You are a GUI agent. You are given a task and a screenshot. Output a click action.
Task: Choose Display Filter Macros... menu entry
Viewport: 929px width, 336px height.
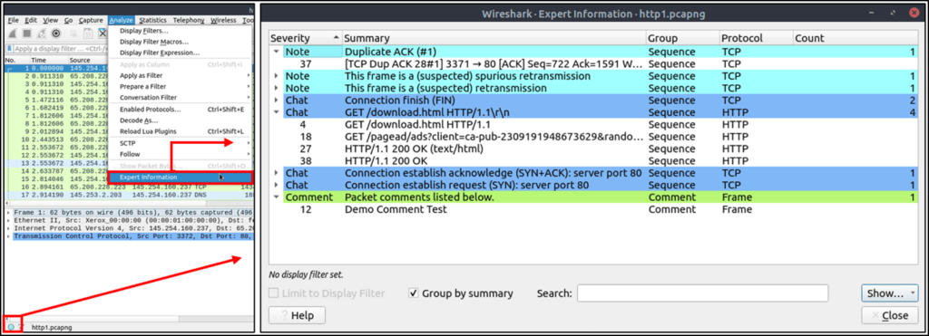(154, 42)
